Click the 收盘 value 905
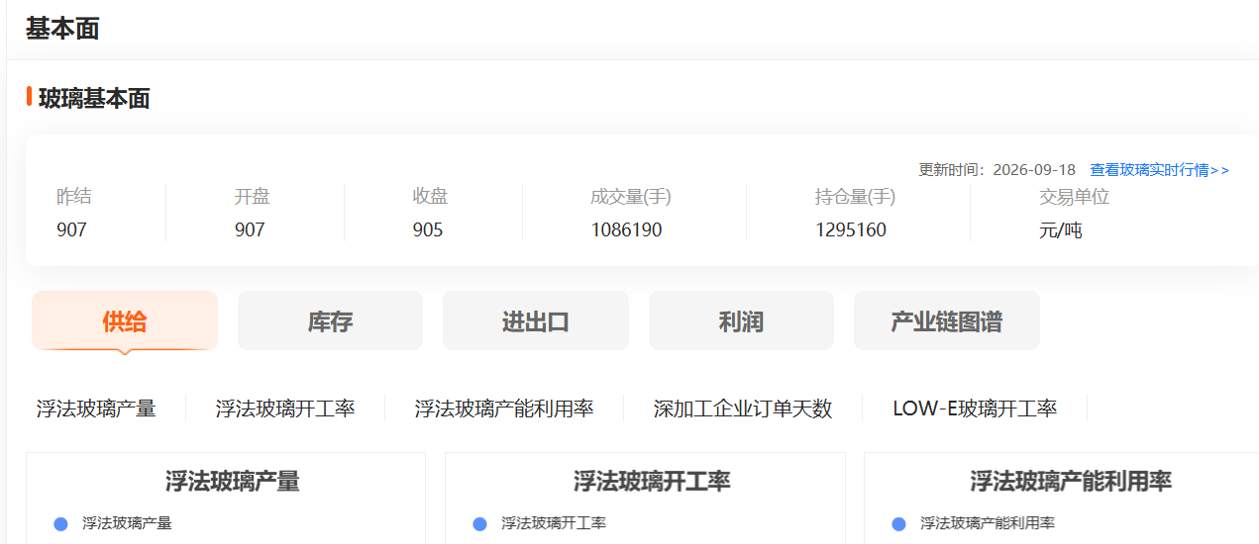The width and height of the screenshot is (1259, 544). [428, 230]
